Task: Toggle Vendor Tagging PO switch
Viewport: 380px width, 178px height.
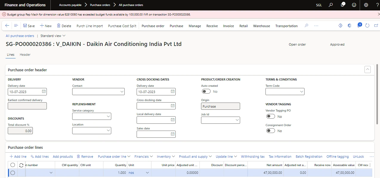Action: 271,117
